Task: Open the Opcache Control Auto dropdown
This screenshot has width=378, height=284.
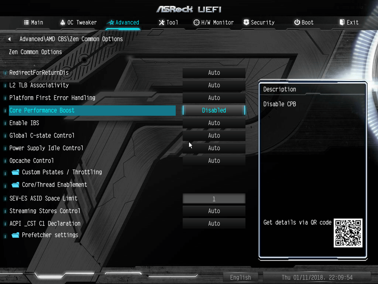Action: 214,160
